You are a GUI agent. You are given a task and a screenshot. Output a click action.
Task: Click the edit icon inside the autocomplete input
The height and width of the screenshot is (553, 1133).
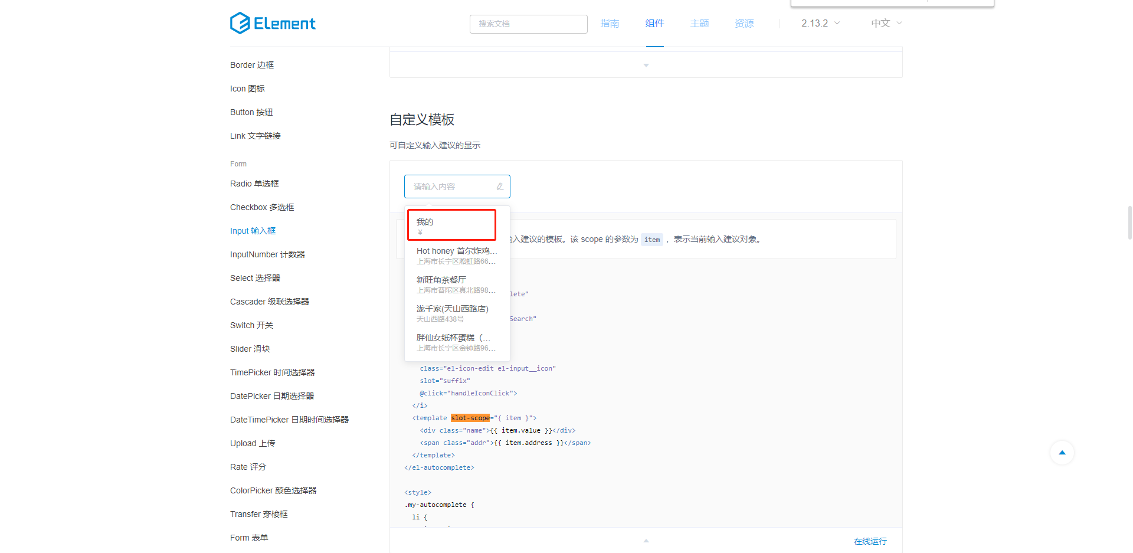[500, 186]
